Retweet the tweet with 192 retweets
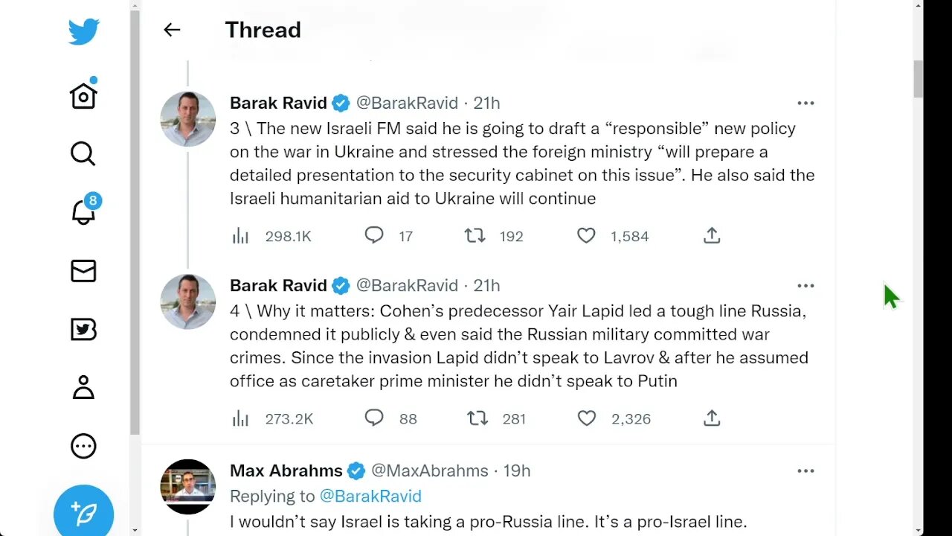The width and height of the screenshot is (952, 536). point(475,236)
